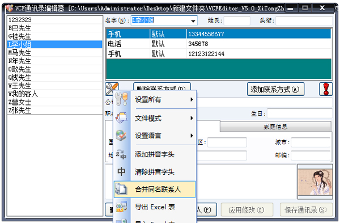The height and width of the screenshot is (223, 340).
Task: Click the 中 icon beside 清除拼音字头
Action: click(121, 171)
